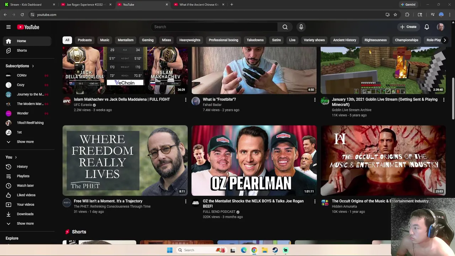Bookmark this page with the star

(395, 15)
